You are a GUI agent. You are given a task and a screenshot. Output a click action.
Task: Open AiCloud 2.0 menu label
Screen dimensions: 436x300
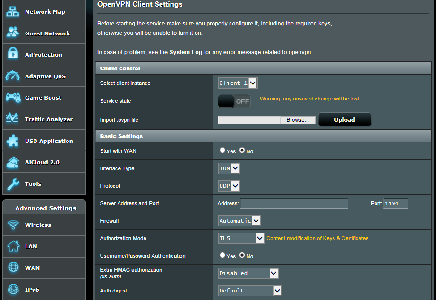(x=42, y=162)
